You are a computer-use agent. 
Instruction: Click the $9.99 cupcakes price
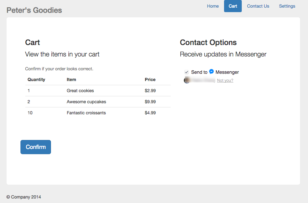[150, 102]
